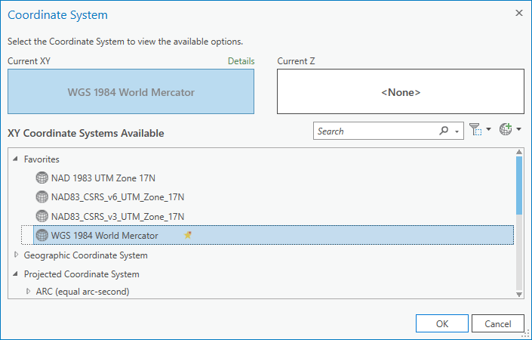Image resolution: width=532 pixels, height=340 pixels.
Task: Click globe icon beside NAD 1983 UTM Zone 17N
Action: tap(42, 178)
